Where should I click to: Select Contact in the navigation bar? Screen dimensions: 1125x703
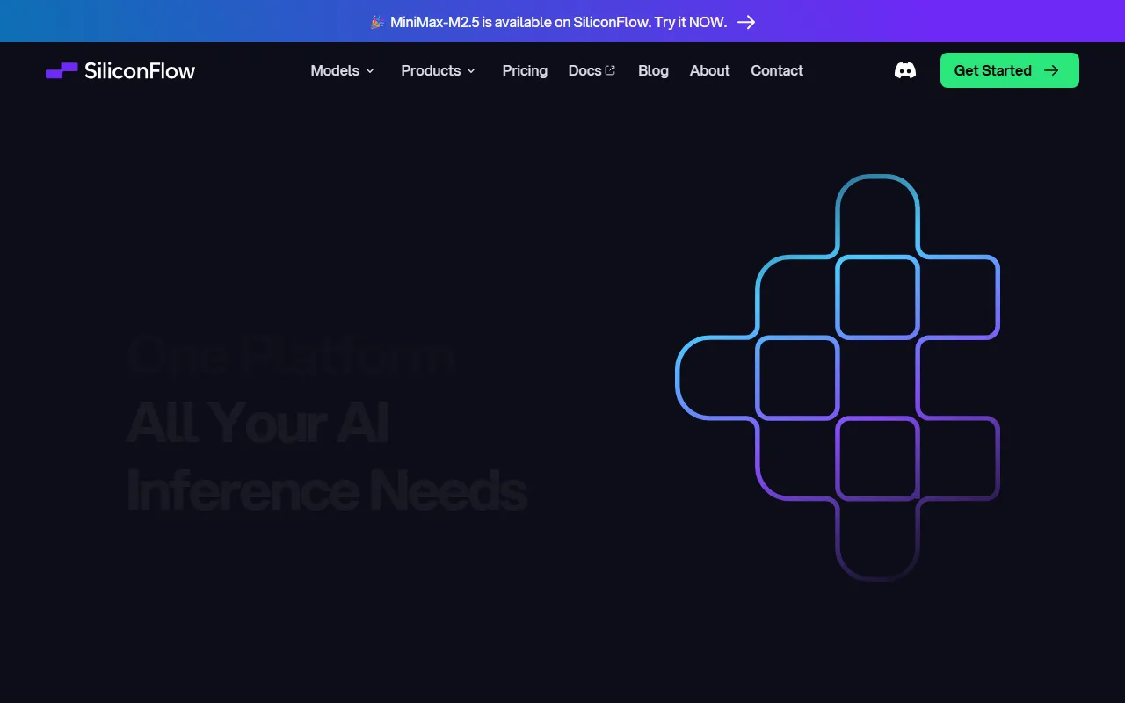tap(776, 70)
